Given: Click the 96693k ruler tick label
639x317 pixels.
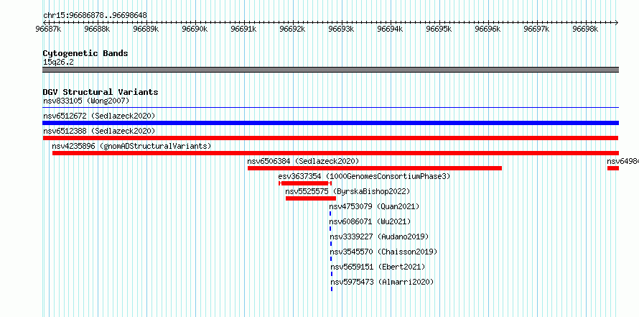Looking at the screenshot, I should 342,29.
